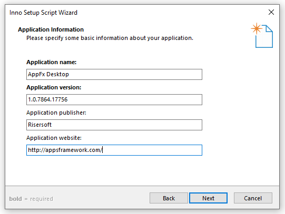Click inside the Application website field
The height and width of the screenshot is (214, 285).
[x=114, y=150]
